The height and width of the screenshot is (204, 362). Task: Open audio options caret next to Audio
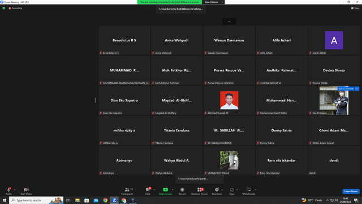pyautogui.click(x=15, y=190)
